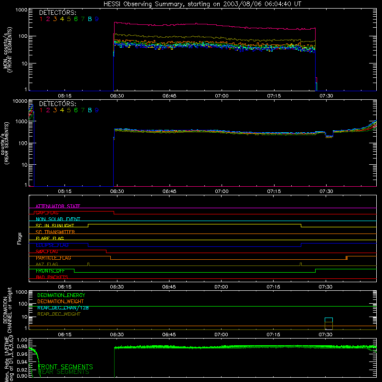This screenshot has width=382, height=382.
Task: Click the SC_IN_SUNLIGHT flag label
Action: (x=55, y=225)
